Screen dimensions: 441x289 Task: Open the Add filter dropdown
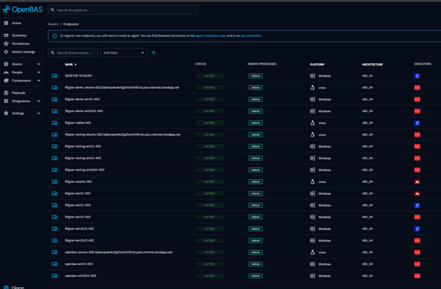click(124, 52)
